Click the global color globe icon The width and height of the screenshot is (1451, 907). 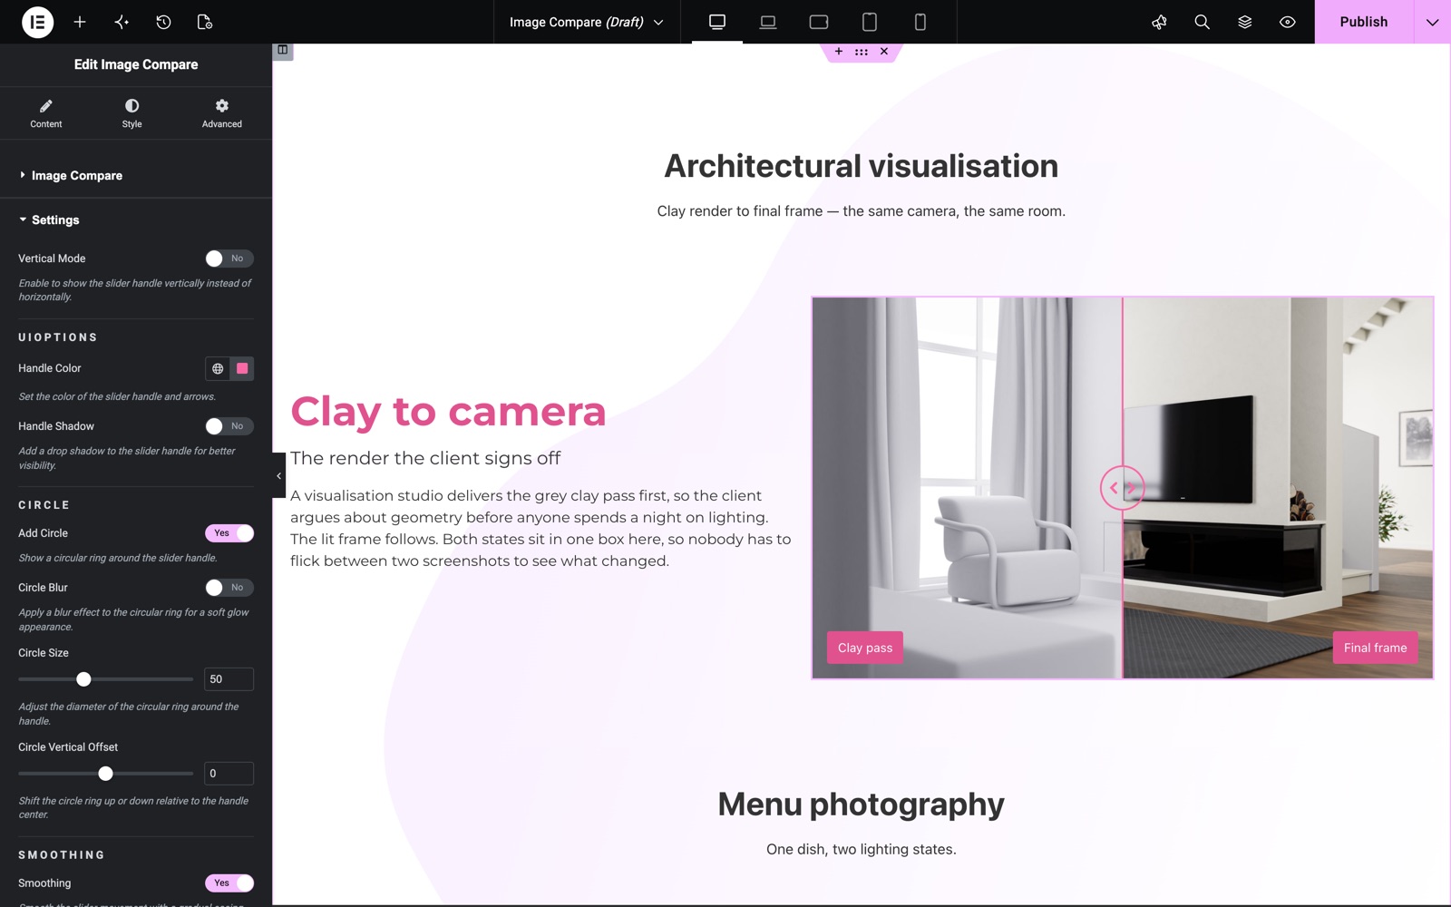pos(218,368)
